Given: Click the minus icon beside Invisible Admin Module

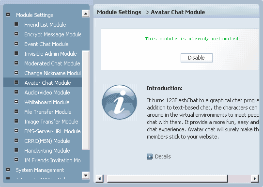Looking at the screenshot, I should click(x=16, y=53).
